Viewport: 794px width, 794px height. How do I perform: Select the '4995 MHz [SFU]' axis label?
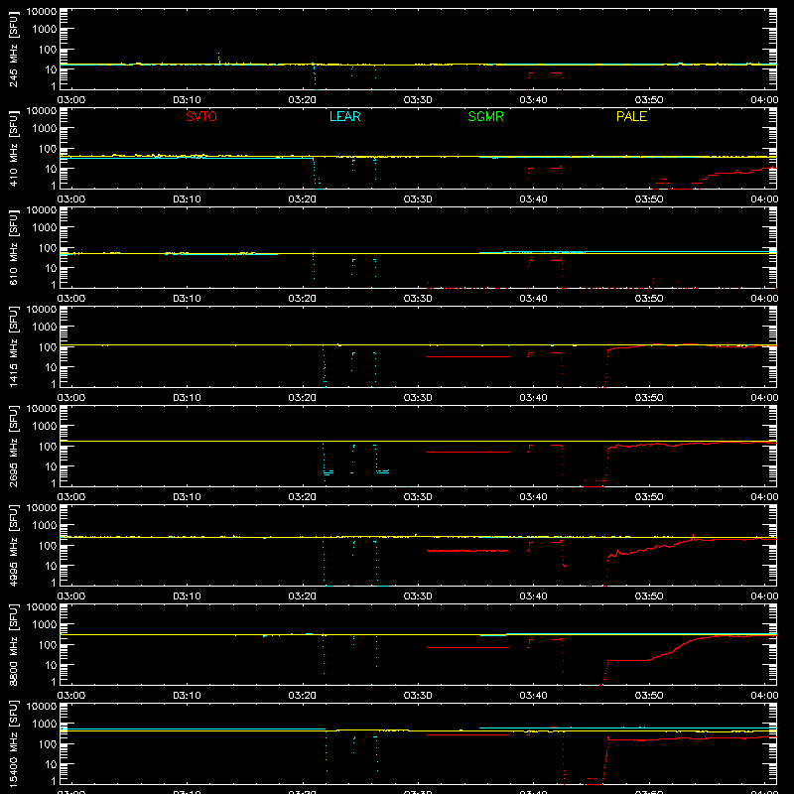pos(14,545)
